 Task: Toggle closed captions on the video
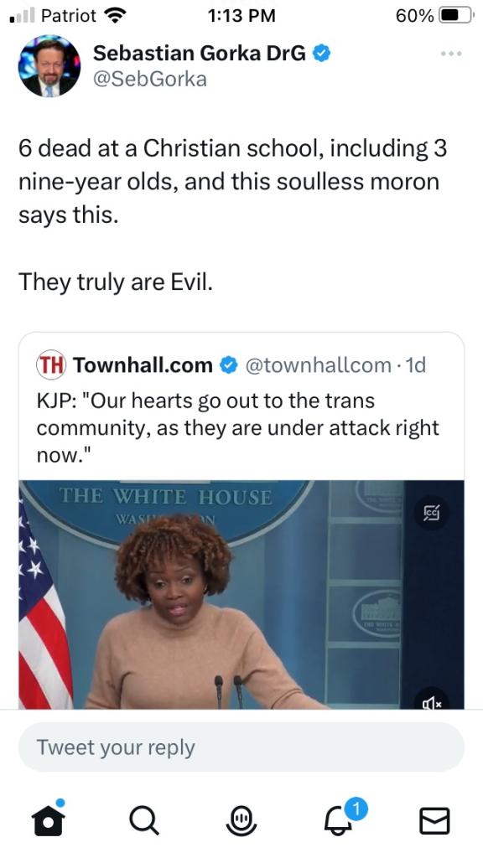(432, 514)
